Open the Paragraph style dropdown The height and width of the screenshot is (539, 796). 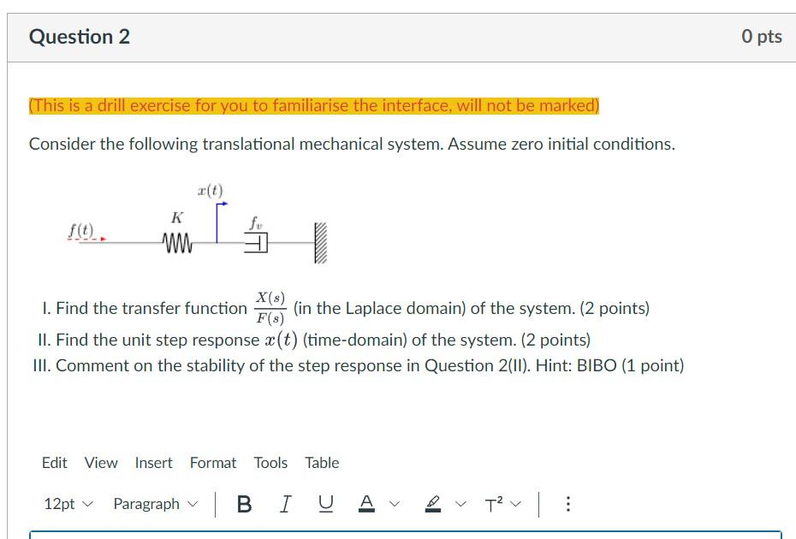click(x=153, y=503)
